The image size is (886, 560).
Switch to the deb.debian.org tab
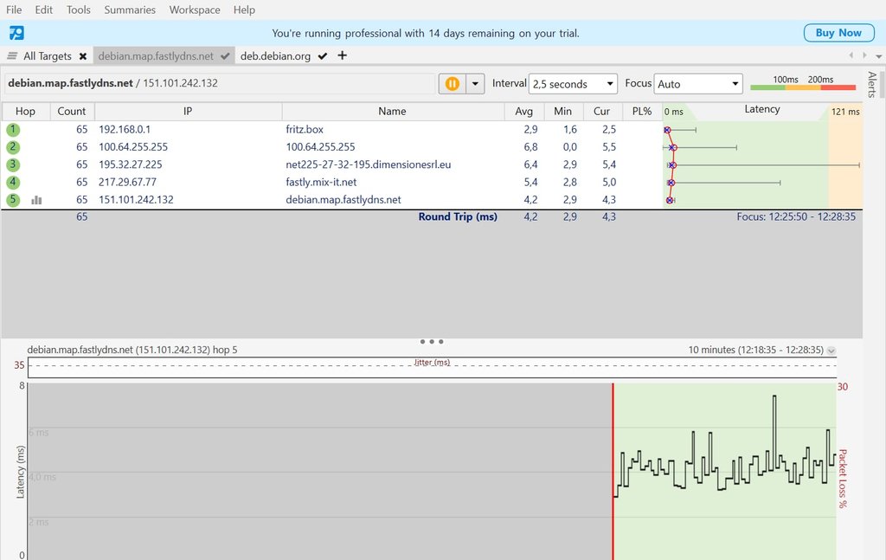click(275, 56)
